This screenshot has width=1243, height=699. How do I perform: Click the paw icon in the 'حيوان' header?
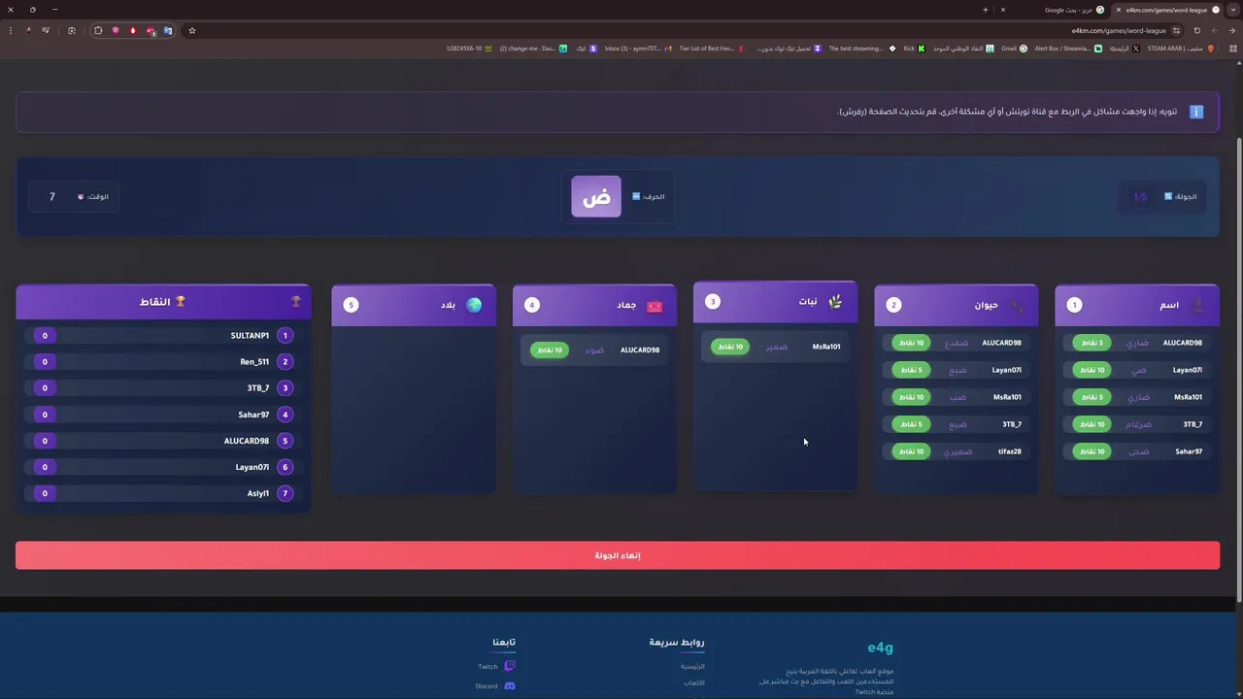point(1017,305)
